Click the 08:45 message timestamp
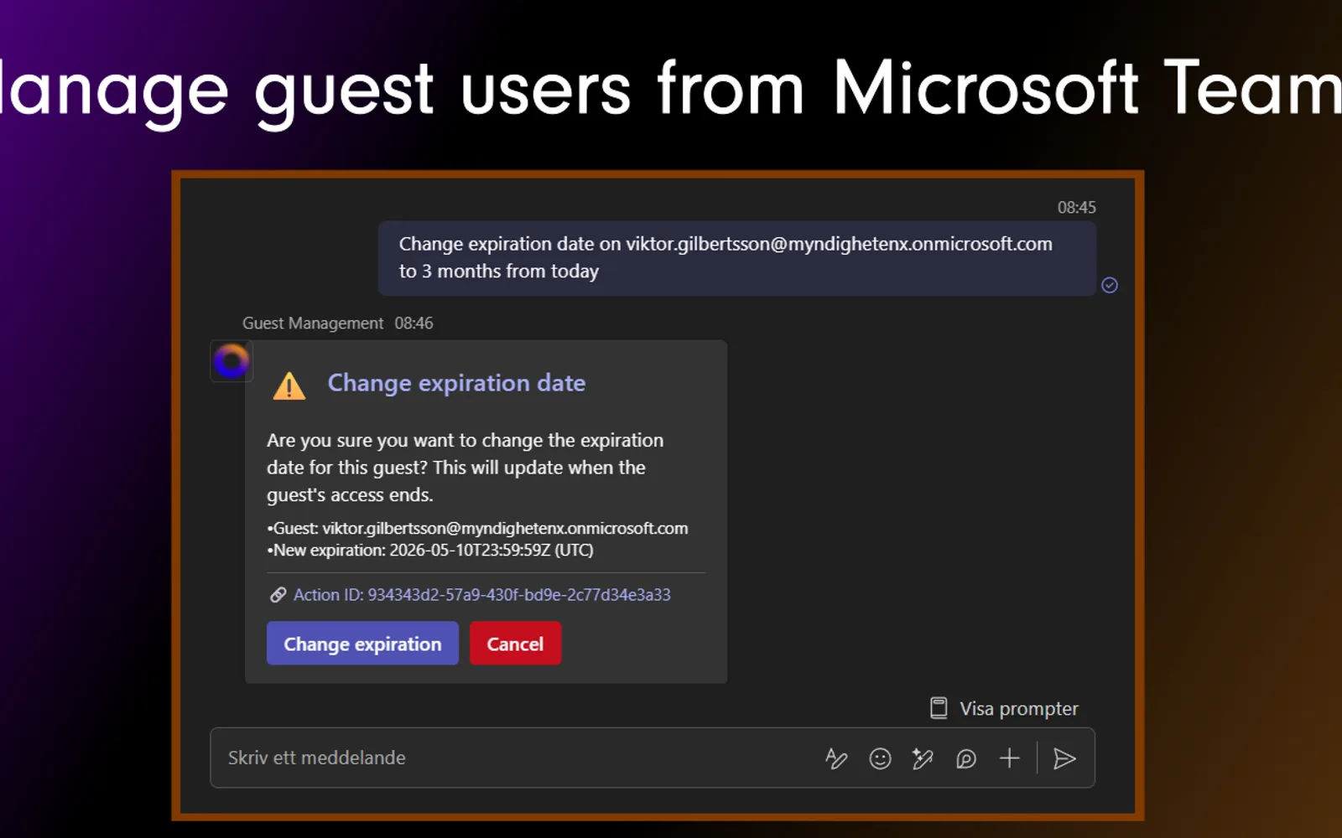Screen dimensions: 1342x838 tap(1076, 208)
